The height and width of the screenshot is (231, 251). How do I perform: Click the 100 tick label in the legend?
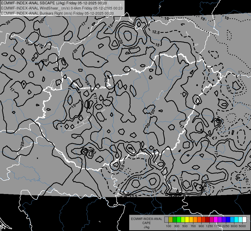click(x=168, y=226)
